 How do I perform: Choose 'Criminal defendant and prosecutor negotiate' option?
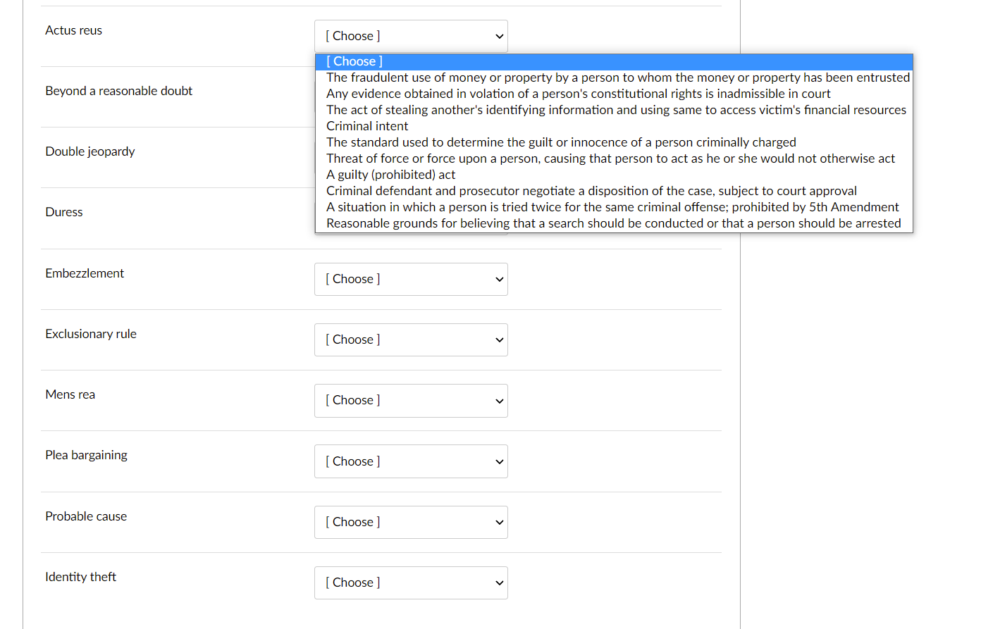point(614,191)
